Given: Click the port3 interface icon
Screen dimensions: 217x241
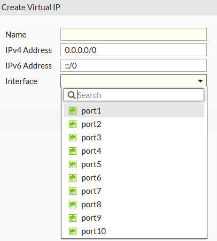Looking at the screenshot, I should [73, 138].
